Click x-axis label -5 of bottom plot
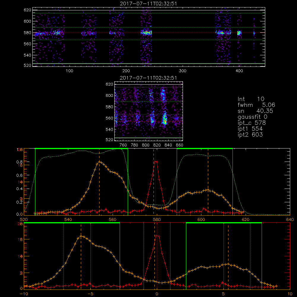 pyautogui.click(x=90, y=294)
